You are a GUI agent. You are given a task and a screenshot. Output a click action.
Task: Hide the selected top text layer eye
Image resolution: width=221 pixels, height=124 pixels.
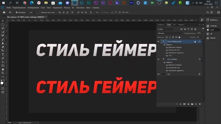(158, 42)
